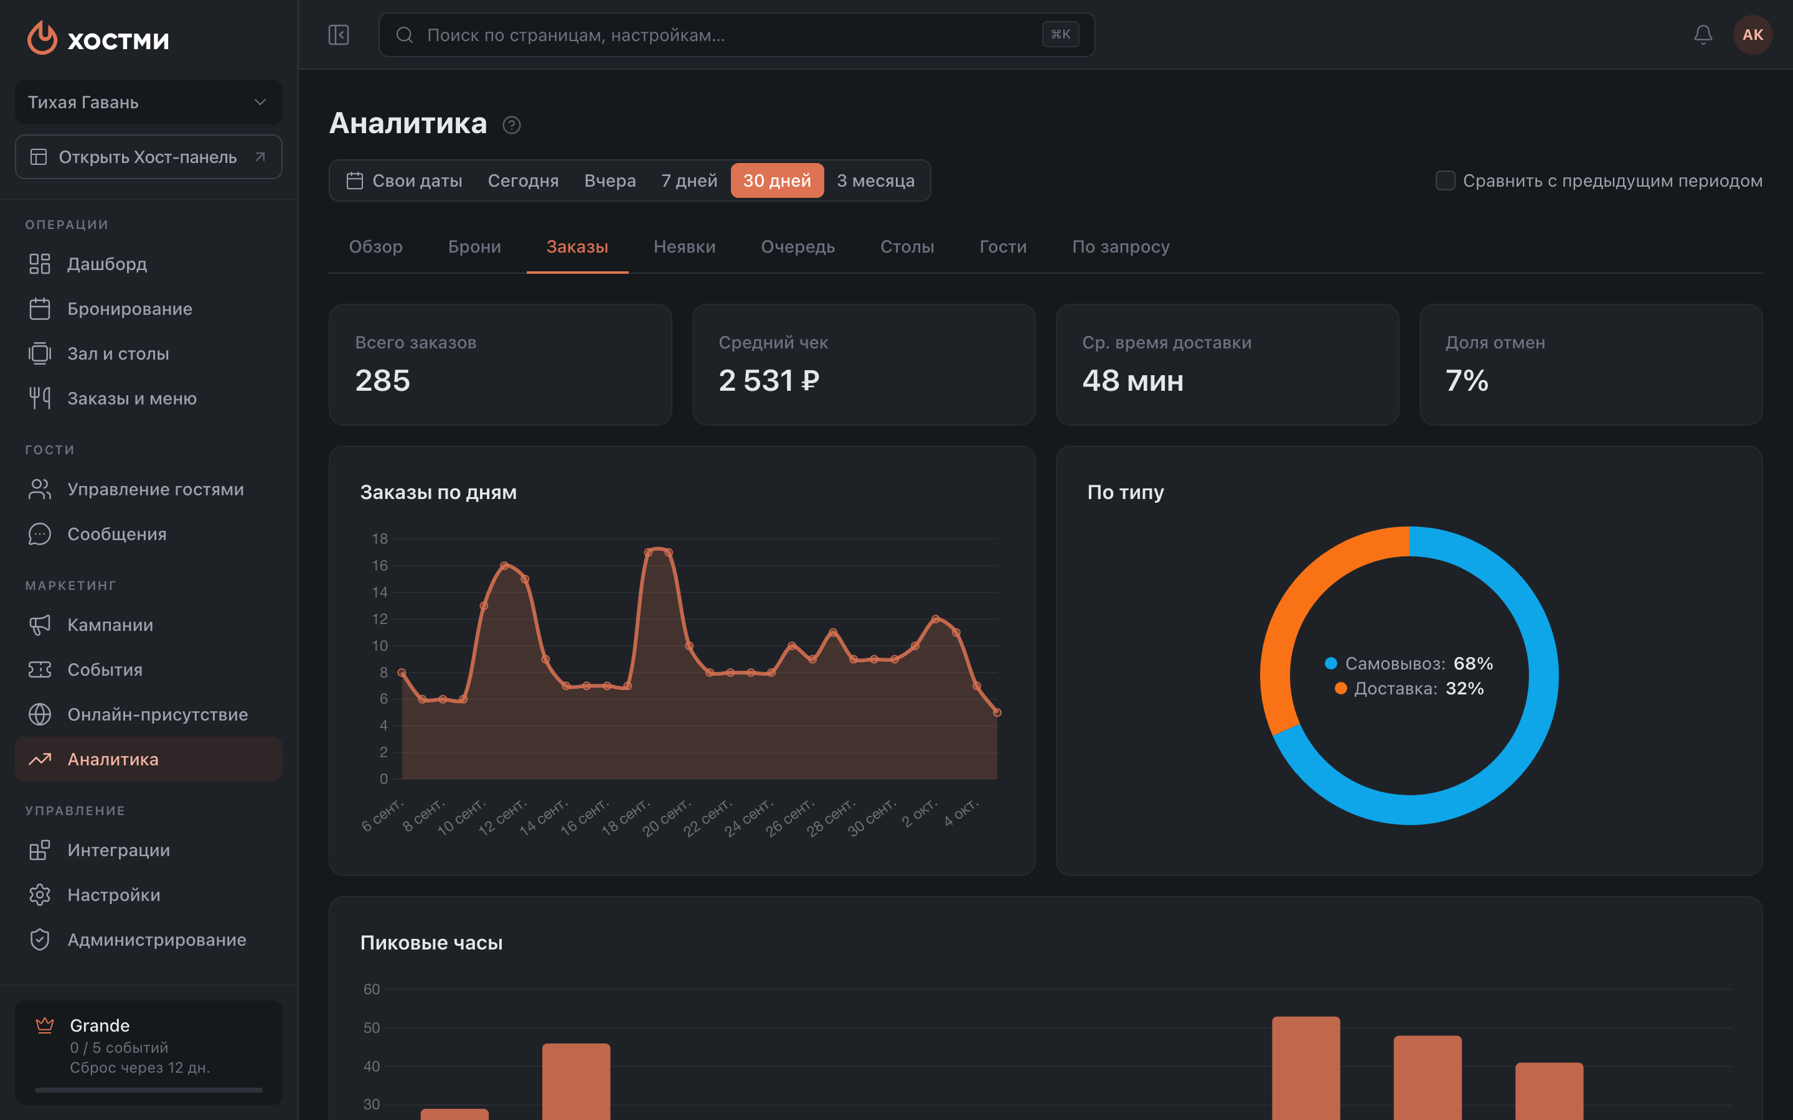
Task: Open the AK user avatar menu
Action: 1753,35
